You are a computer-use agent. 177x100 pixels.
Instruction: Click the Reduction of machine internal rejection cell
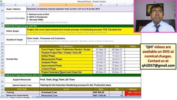coord(80,9)
